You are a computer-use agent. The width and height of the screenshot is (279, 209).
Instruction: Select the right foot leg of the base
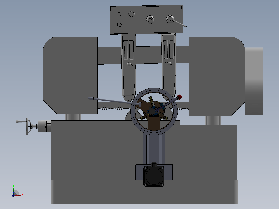236,192
